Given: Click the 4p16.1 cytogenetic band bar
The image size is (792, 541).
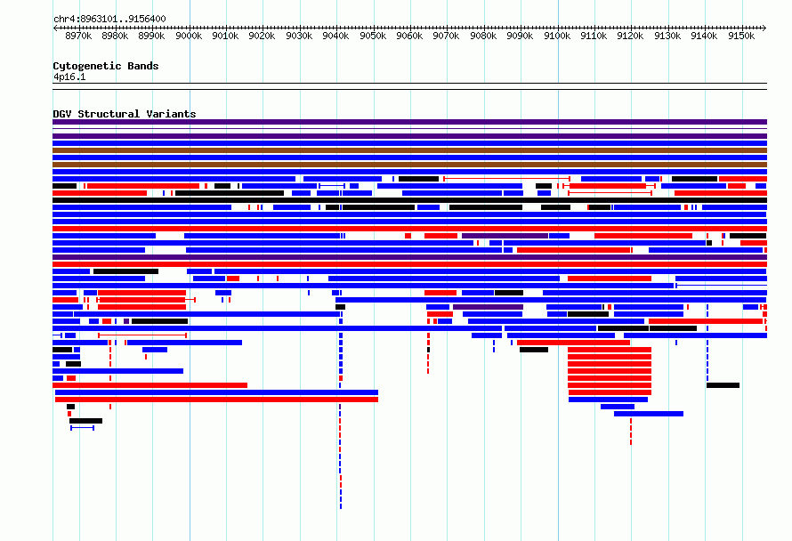Looking at the screenshot, I should coord(409,86).
